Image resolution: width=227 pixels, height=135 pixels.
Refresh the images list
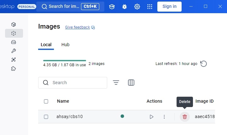click(x=203, y=64)
